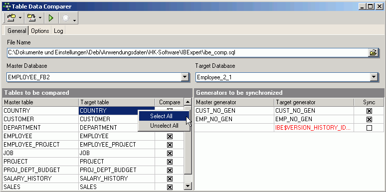Click the EMPLOYEE_FB2 master database field

coord(94,77)
